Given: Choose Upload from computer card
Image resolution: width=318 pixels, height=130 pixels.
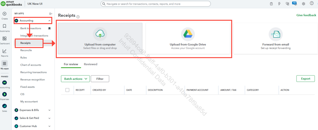Looking at the screenshot, I should coord(100,38).
